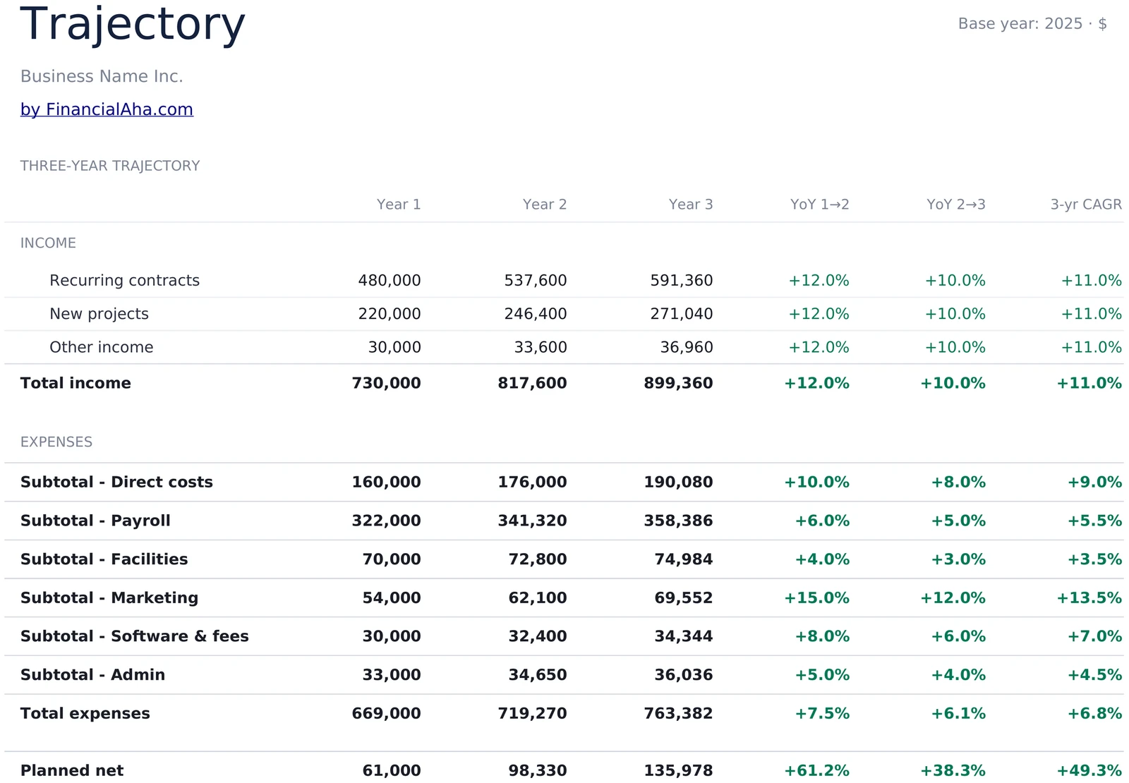Click New projects Year 2 value 246,400
This screenshot has height=783, width=1129.
point(536,314)
